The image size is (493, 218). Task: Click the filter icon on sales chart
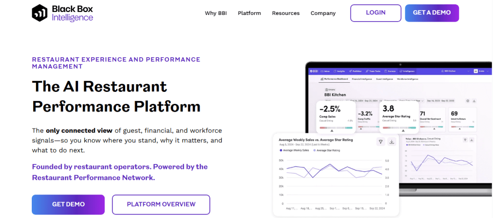click(x=381, y=141)
